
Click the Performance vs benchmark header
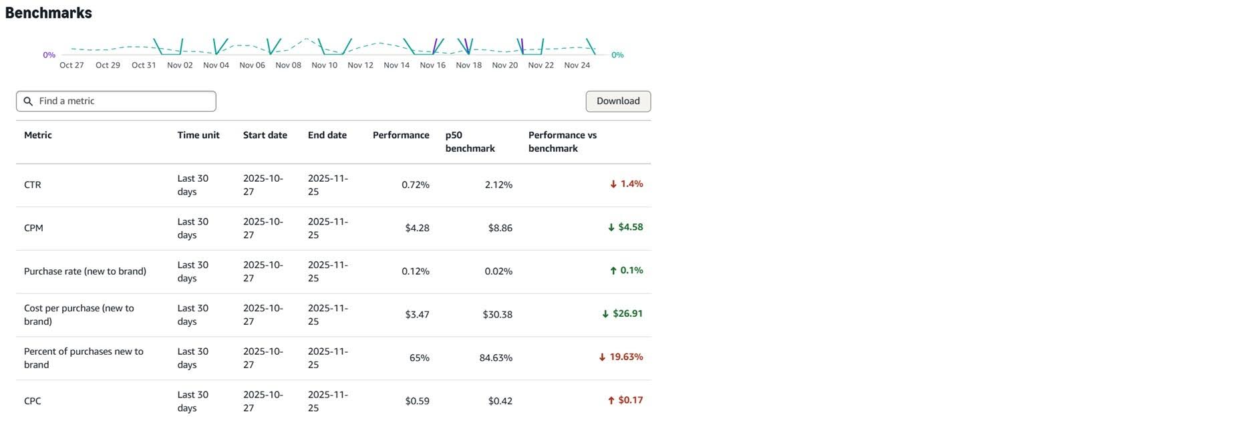563,142
